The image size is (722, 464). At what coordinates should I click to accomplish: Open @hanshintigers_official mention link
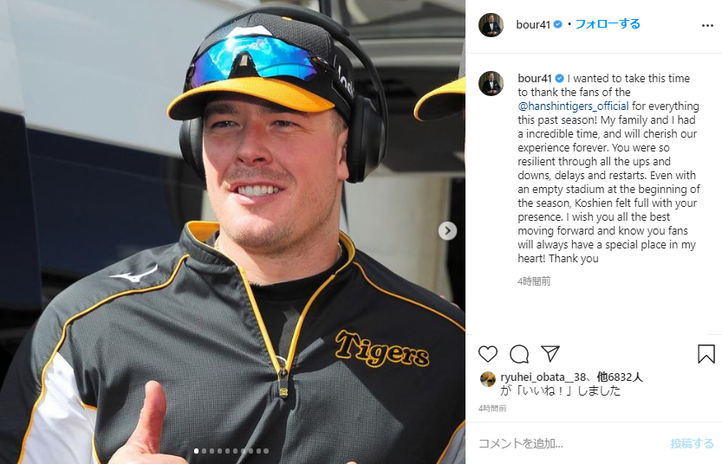coord(573,106)
